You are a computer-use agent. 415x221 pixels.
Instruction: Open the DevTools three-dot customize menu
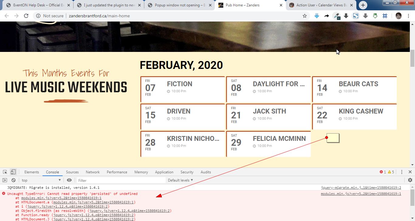coord(402,172)
